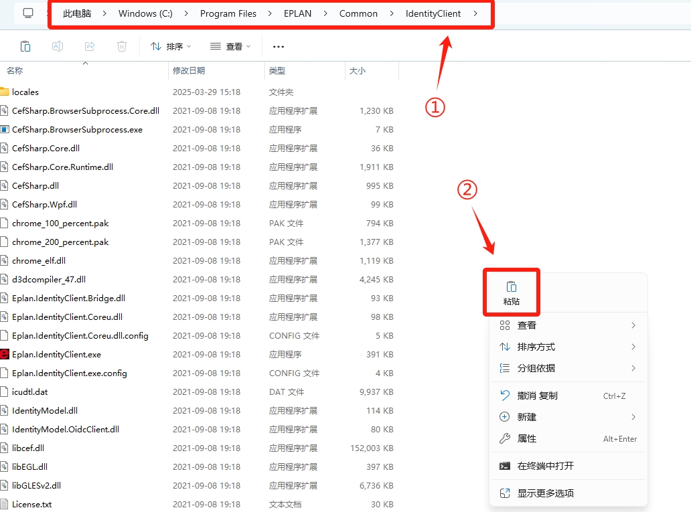Click the EPLAN breadcrumb segment
Image resolution: width=691 pixels, height=512 pixels.
click(297, 13)
